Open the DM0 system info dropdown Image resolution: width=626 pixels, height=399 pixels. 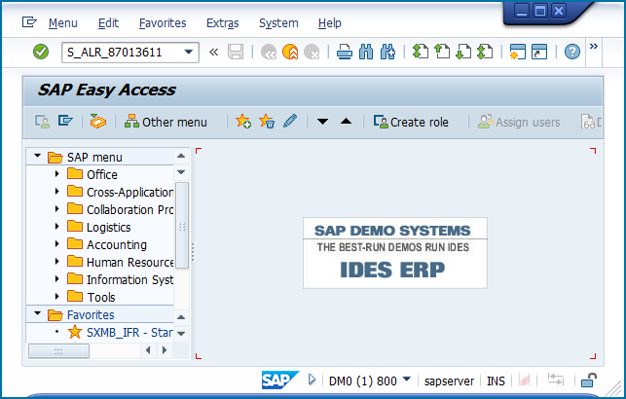pos(406,380)
